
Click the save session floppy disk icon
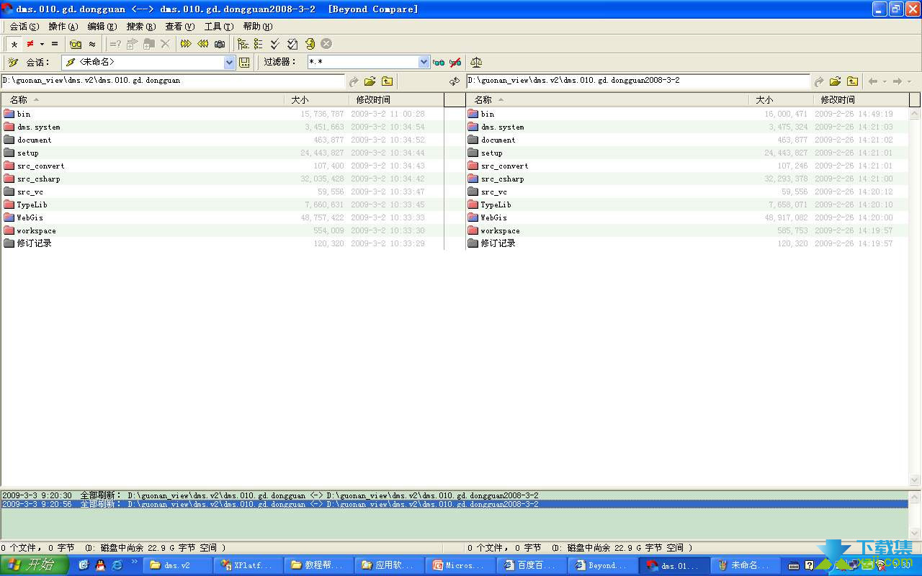point(245,63)
